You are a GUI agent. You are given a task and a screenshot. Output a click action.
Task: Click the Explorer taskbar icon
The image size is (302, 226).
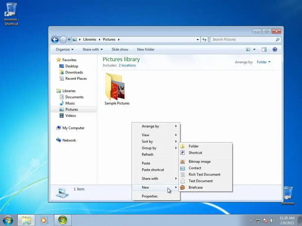coord(26,220)
